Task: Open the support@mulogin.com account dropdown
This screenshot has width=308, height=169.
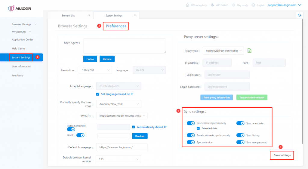Action: [285, 5]
